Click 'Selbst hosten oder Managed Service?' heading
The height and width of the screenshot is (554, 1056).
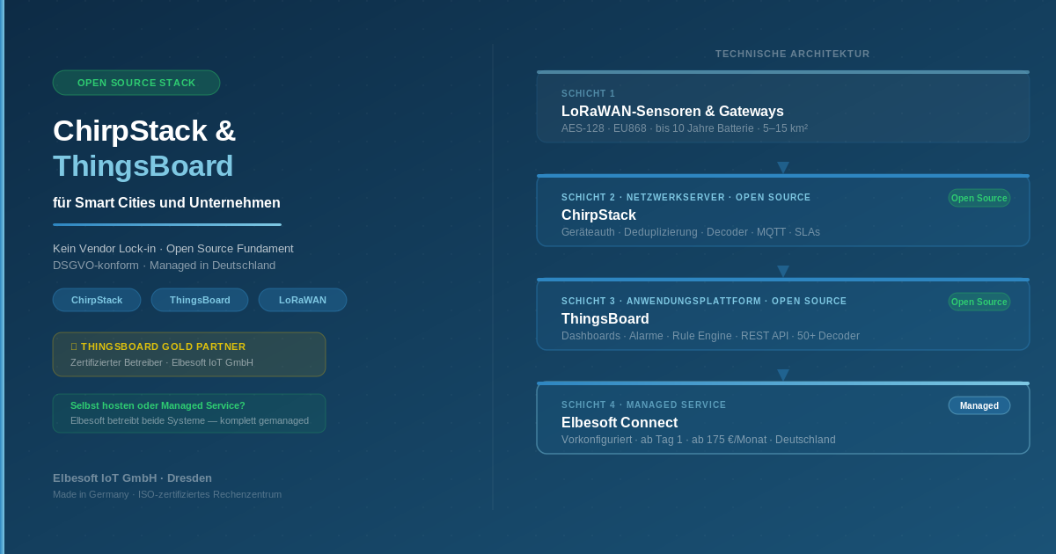point(158,405)
